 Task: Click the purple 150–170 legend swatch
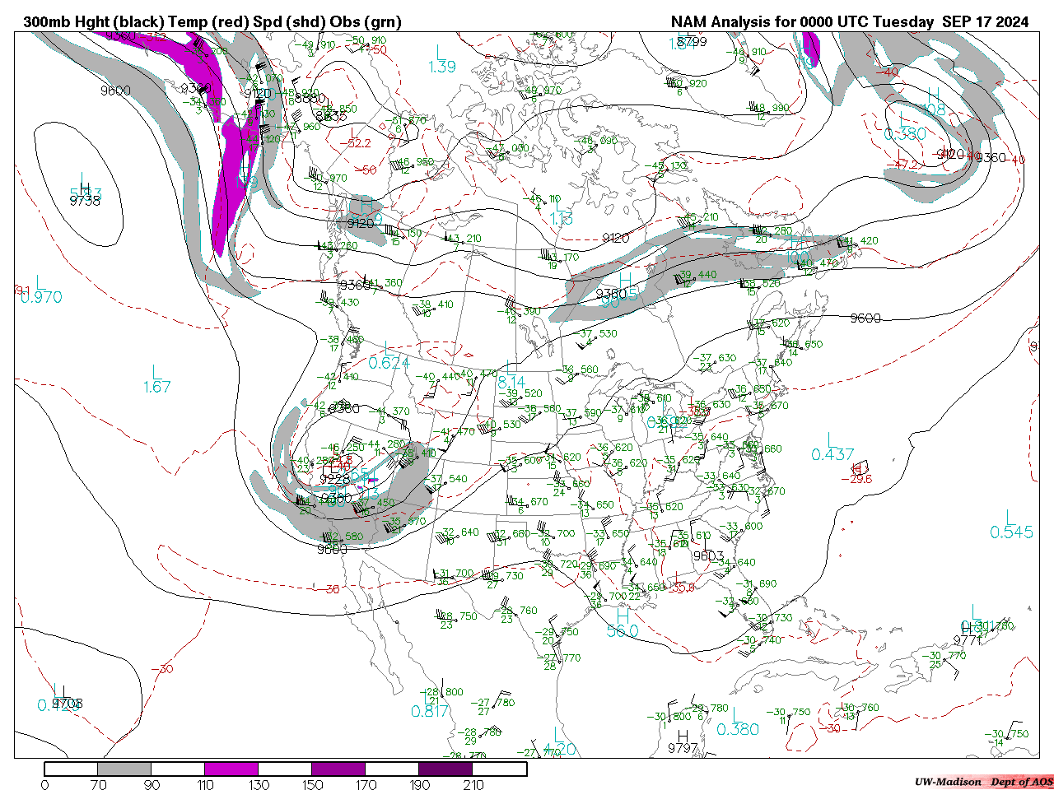tap(338, 769)
